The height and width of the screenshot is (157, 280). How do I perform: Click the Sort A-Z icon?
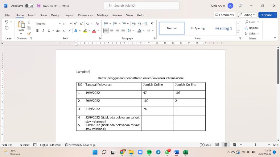(146, 24)
